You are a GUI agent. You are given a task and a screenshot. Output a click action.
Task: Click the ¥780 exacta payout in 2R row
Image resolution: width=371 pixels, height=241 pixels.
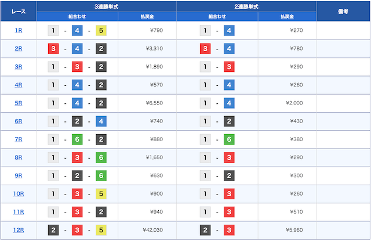tap(296, 49)
